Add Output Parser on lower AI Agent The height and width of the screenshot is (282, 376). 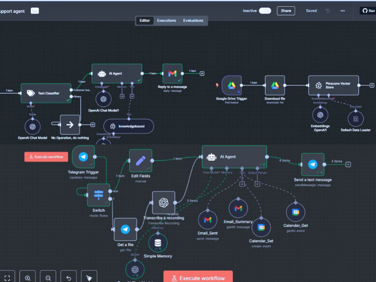[257, 184]
